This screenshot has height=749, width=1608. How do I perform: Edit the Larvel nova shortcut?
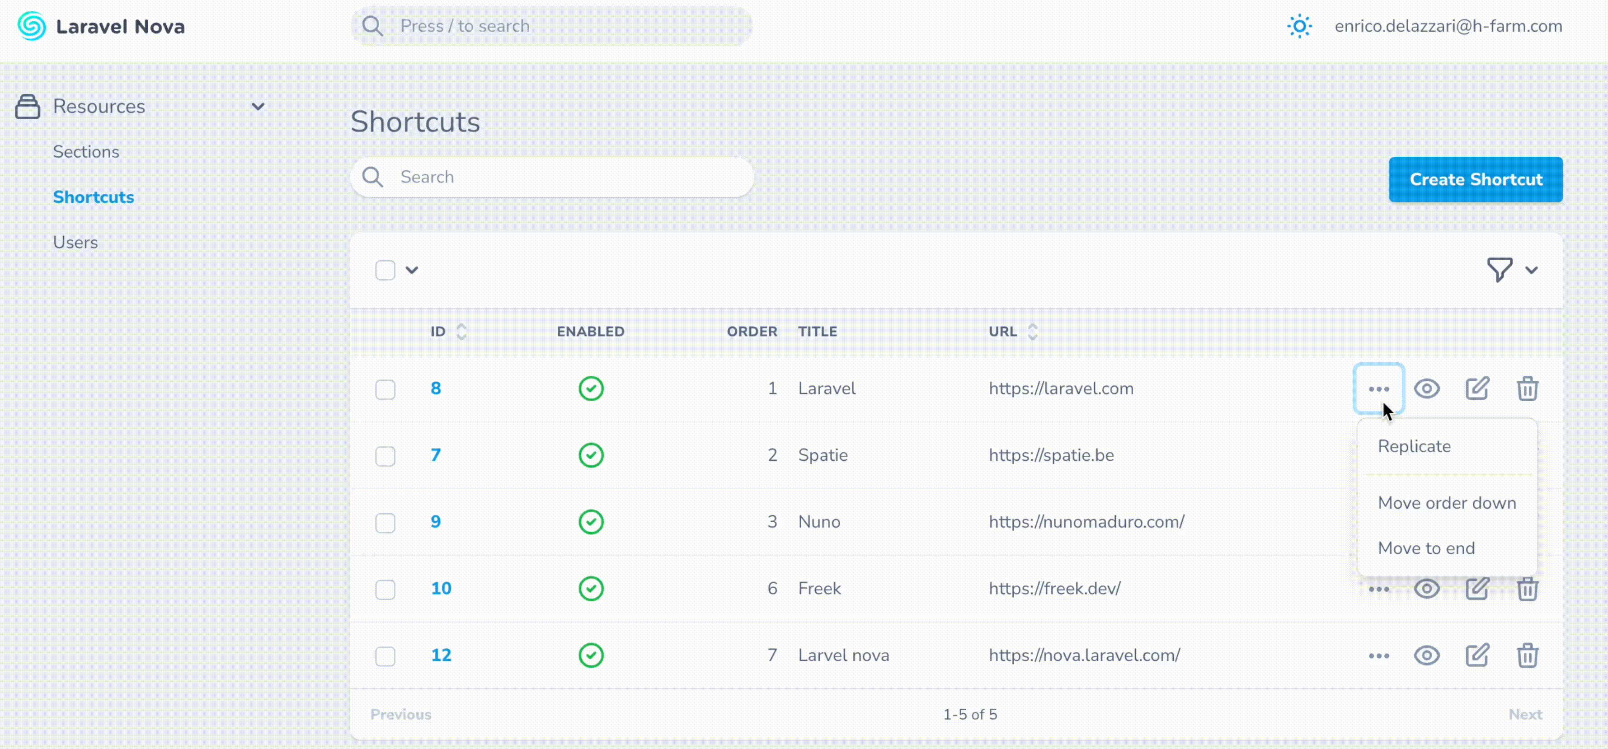click(1477, 655)
